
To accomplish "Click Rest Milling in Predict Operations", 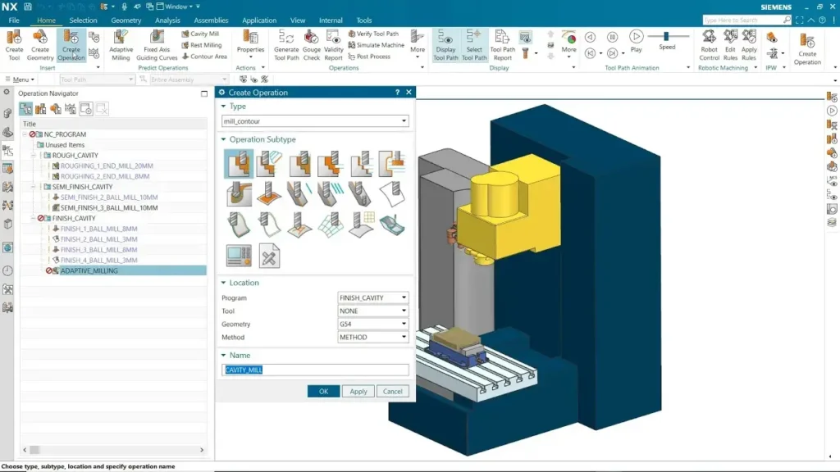I will point(202,45).
